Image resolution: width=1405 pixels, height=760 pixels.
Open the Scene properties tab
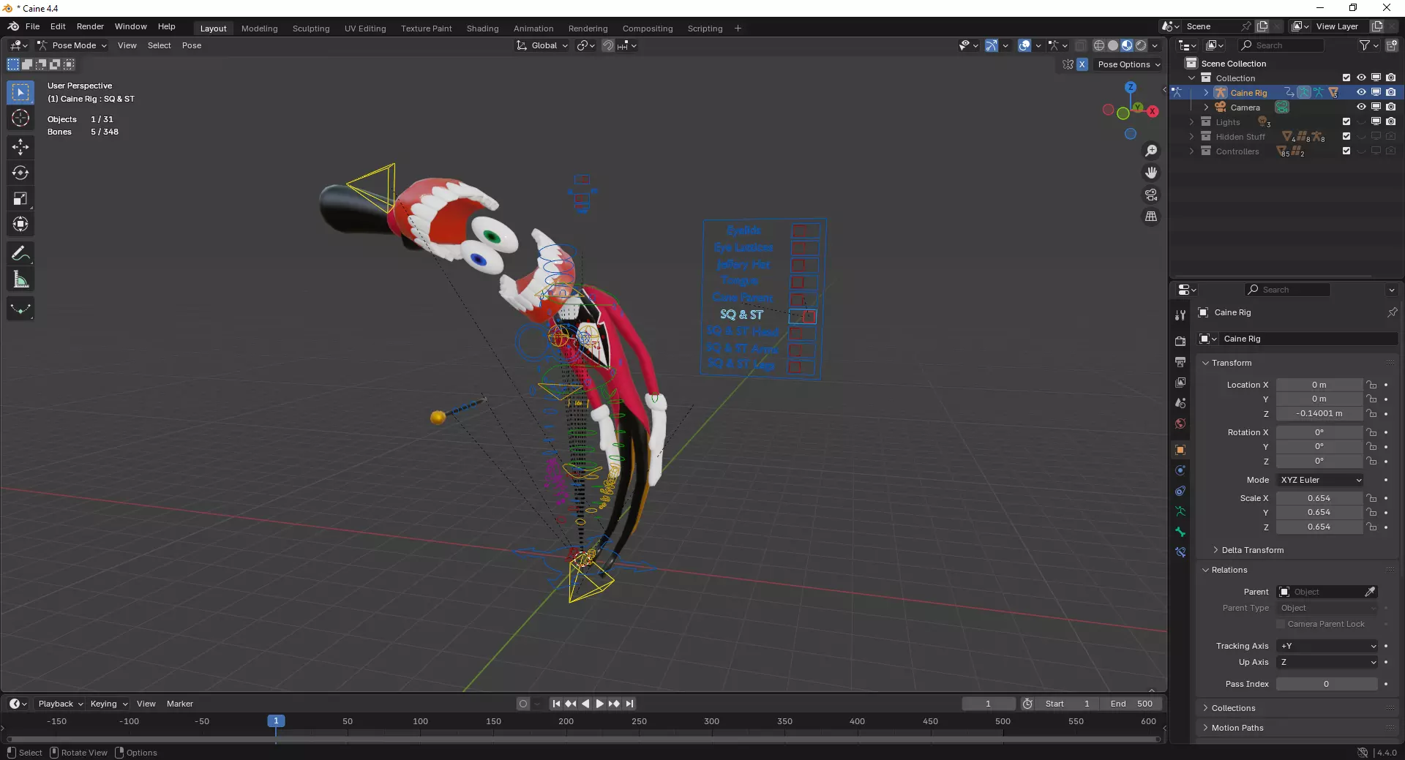1180,403
